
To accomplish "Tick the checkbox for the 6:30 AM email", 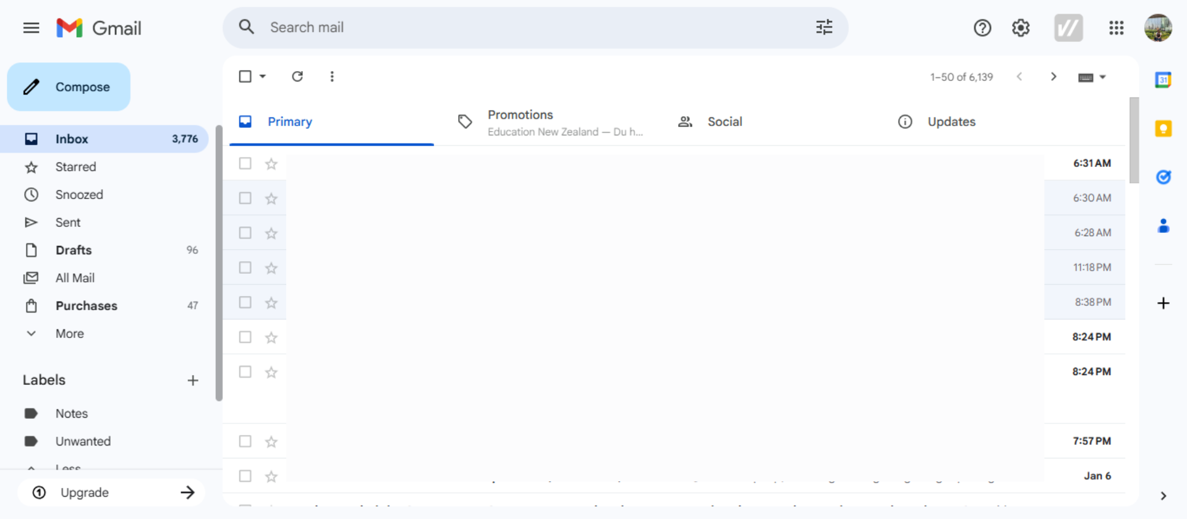I will coord(245,198).
